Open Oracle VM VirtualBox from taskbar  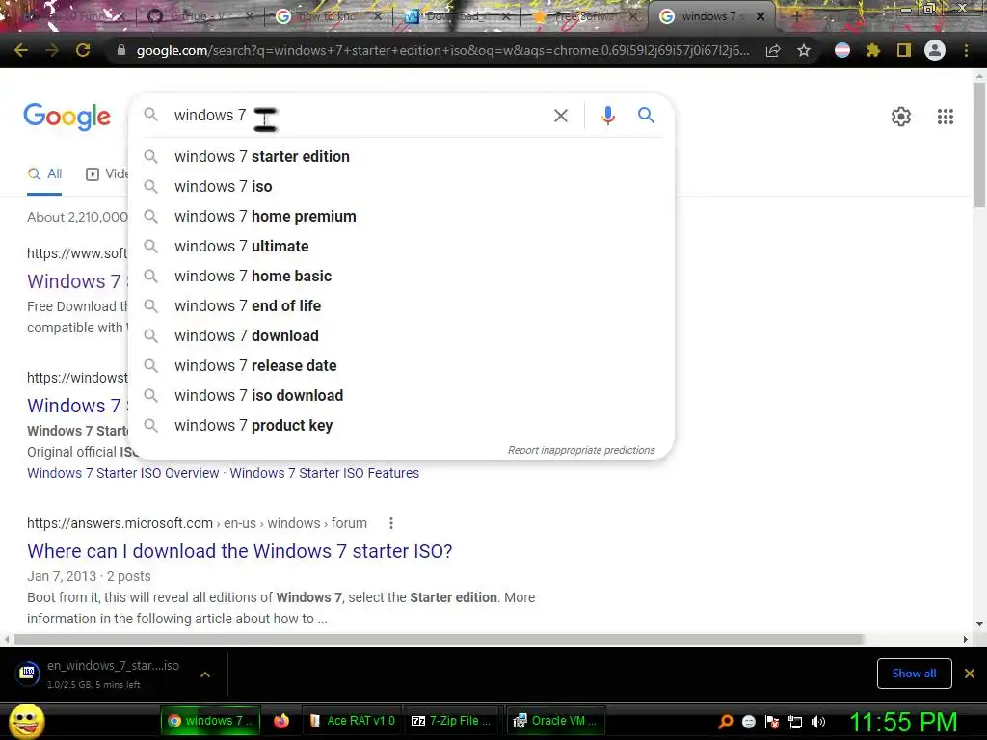point(556,721)
